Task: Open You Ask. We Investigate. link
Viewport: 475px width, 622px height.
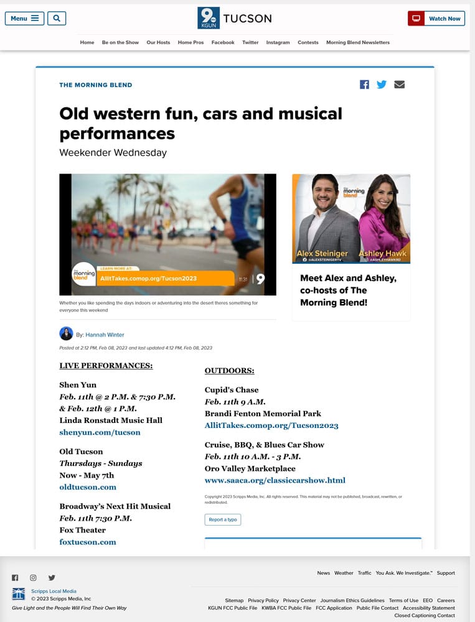Action: coord(404,573)
